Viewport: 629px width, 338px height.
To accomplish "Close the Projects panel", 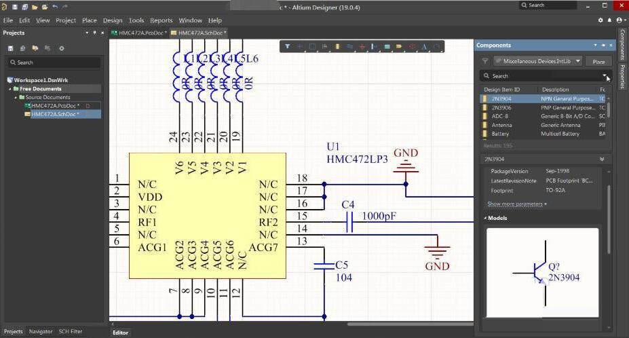I will pos(102,33).
